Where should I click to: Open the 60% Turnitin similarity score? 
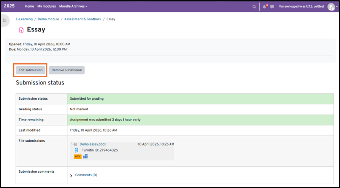(78, 156)
